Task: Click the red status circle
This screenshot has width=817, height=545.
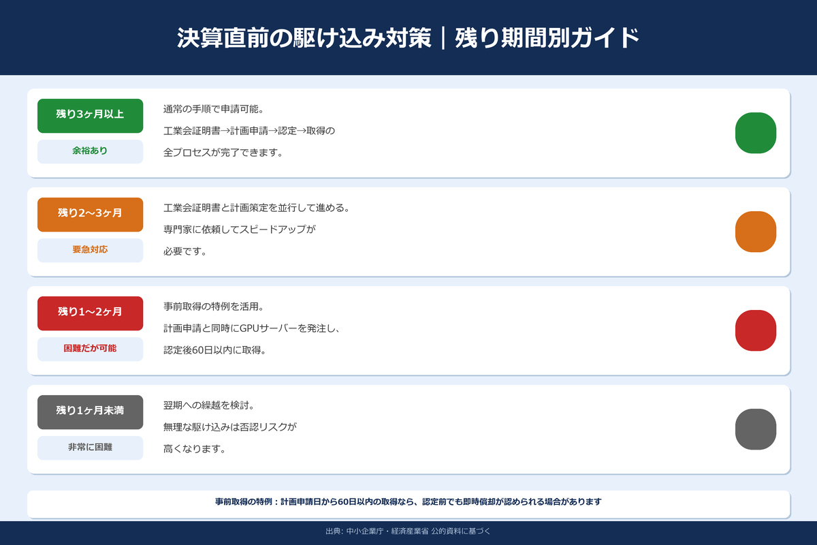Action: [756, 330]
